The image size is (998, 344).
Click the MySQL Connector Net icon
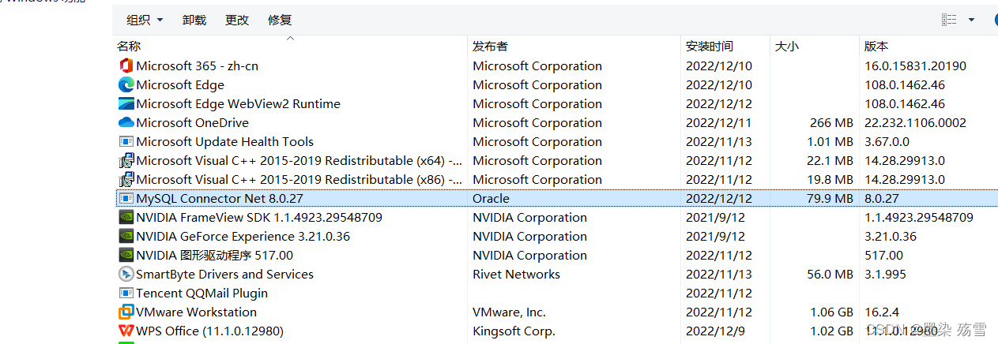[126, 198]
